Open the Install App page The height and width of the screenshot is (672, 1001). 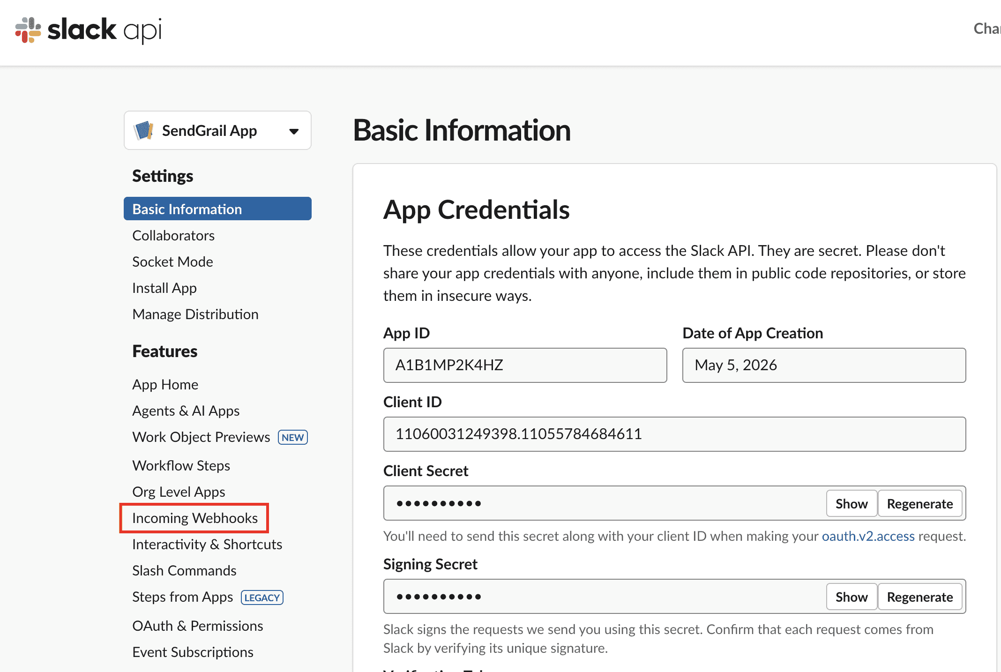coord(164,288)
